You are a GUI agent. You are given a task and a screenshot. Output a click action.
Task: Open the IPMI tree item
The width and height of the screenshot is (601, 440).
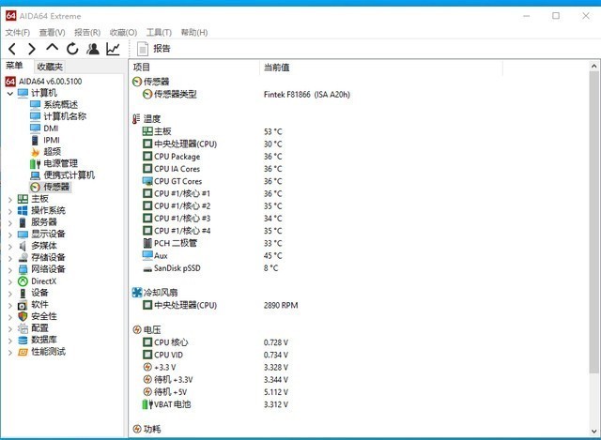pos(45,140)
